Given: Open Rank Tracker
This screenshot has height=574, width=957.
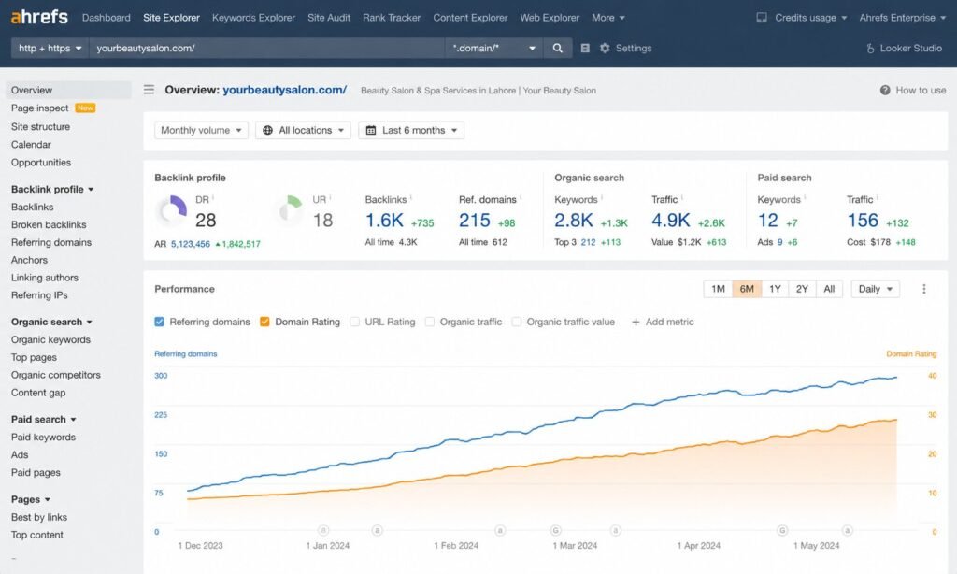Looking at the screenshot, I should [x=392, y=18].
